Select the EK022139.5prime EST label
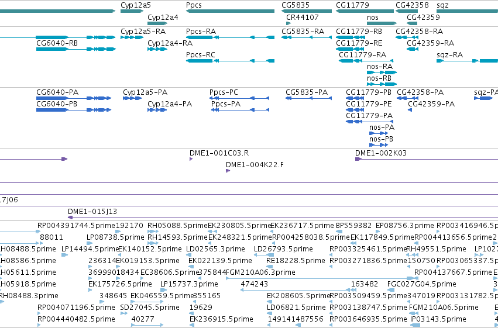Viewport: 498px width, 328px height. point(220,261)
